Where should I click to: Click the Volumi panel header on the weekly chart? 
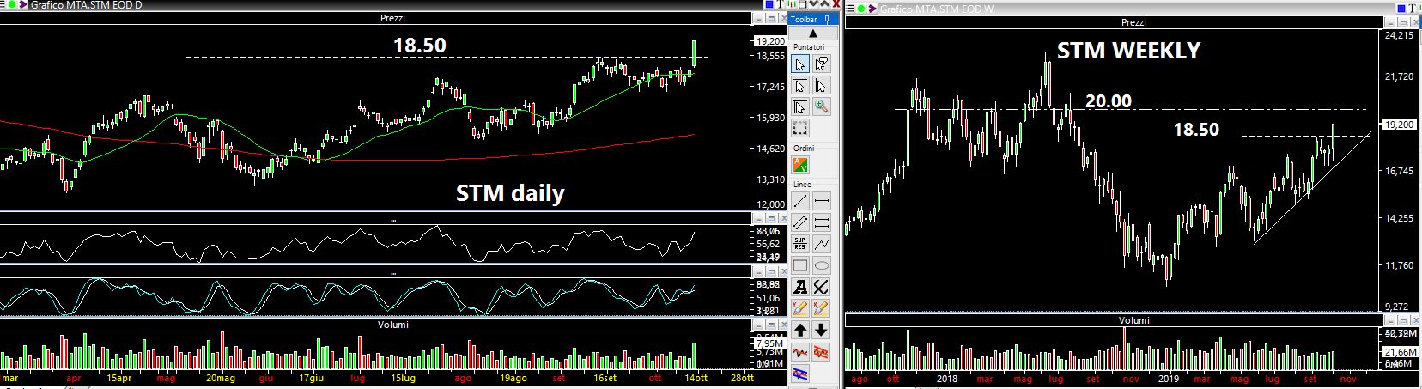coord(1133,320)
